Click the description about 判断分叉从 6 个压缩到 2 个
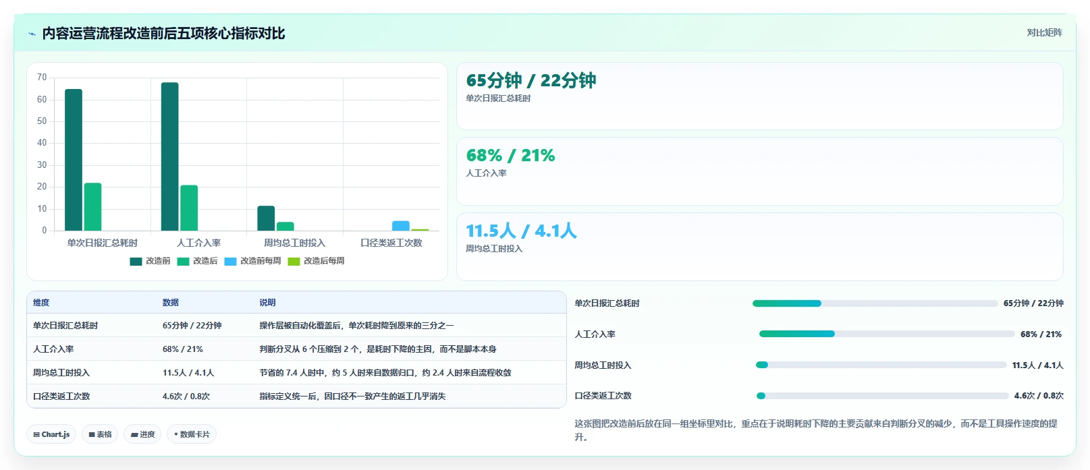The height and width of the screenshot is (470, 1090). [x=378, y=349]
